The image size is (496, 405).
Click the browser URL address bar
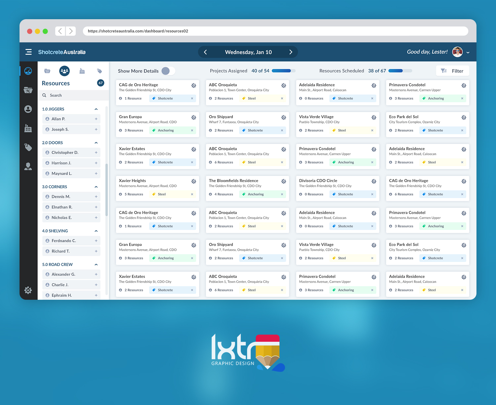[x=275, y=31]
